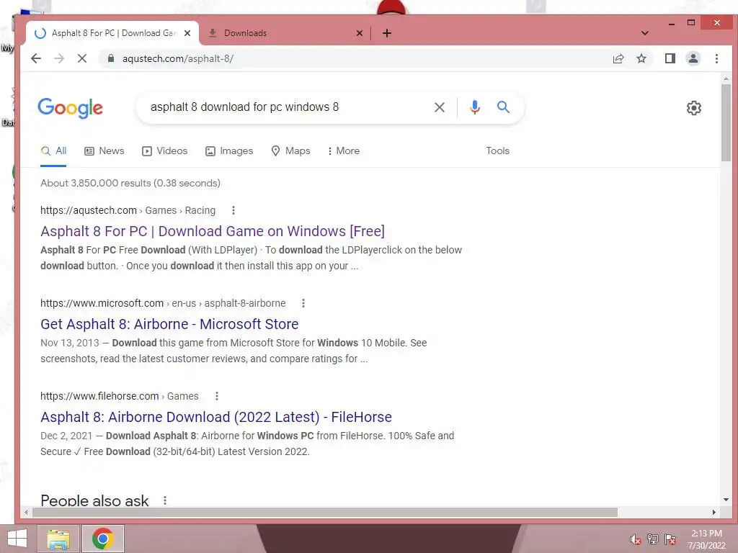Open options for microsoft.com result
Image resolution: width=738 pixels, height=553 pixels.
[x=303, y=303]
